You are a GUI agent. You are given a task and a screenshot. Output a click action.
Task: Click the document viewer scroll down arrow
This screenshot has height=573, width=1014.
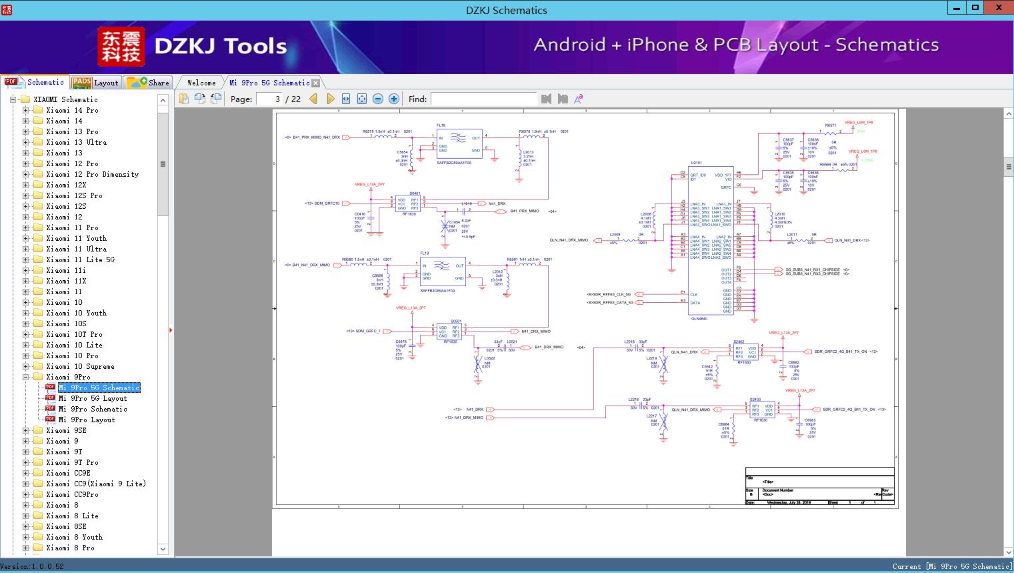(x=1009, y=552)
